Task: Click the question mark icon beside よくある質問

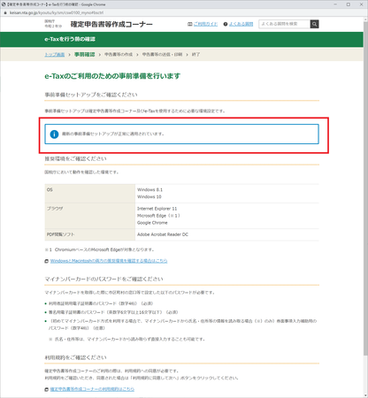Action: 226,24
